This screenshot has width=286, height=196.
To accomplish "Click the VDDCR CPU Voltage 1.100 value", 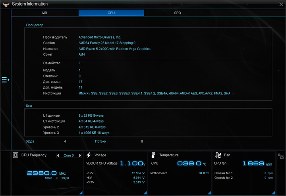I will tap(133, 163).
